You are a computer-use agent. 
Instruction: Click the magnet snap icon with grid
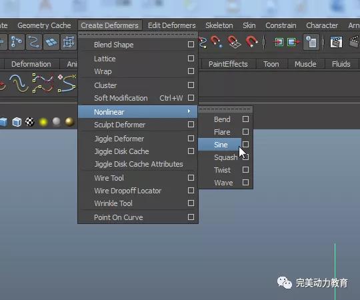(x=234, y=42)
